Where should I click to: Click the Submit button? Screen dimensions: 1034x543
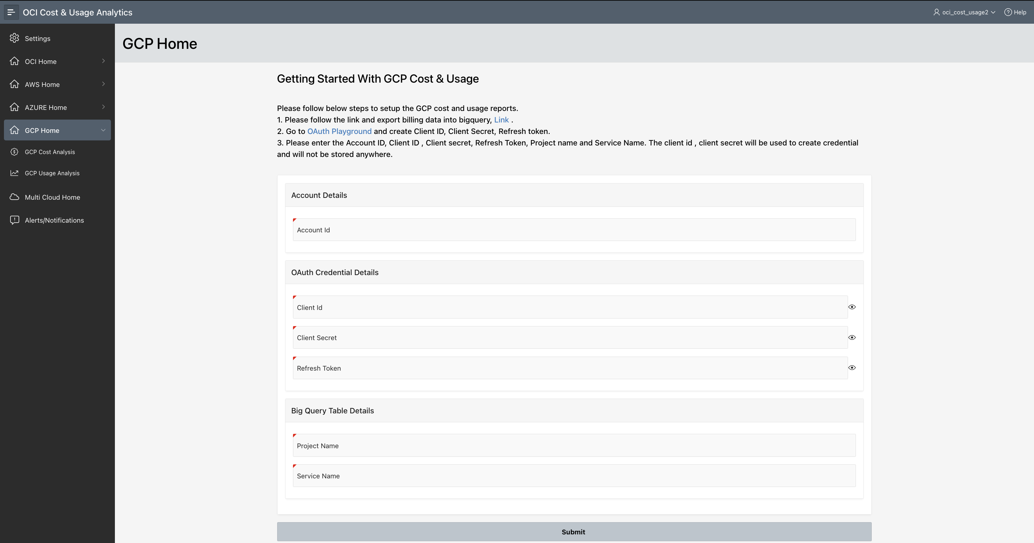[573, 532]
